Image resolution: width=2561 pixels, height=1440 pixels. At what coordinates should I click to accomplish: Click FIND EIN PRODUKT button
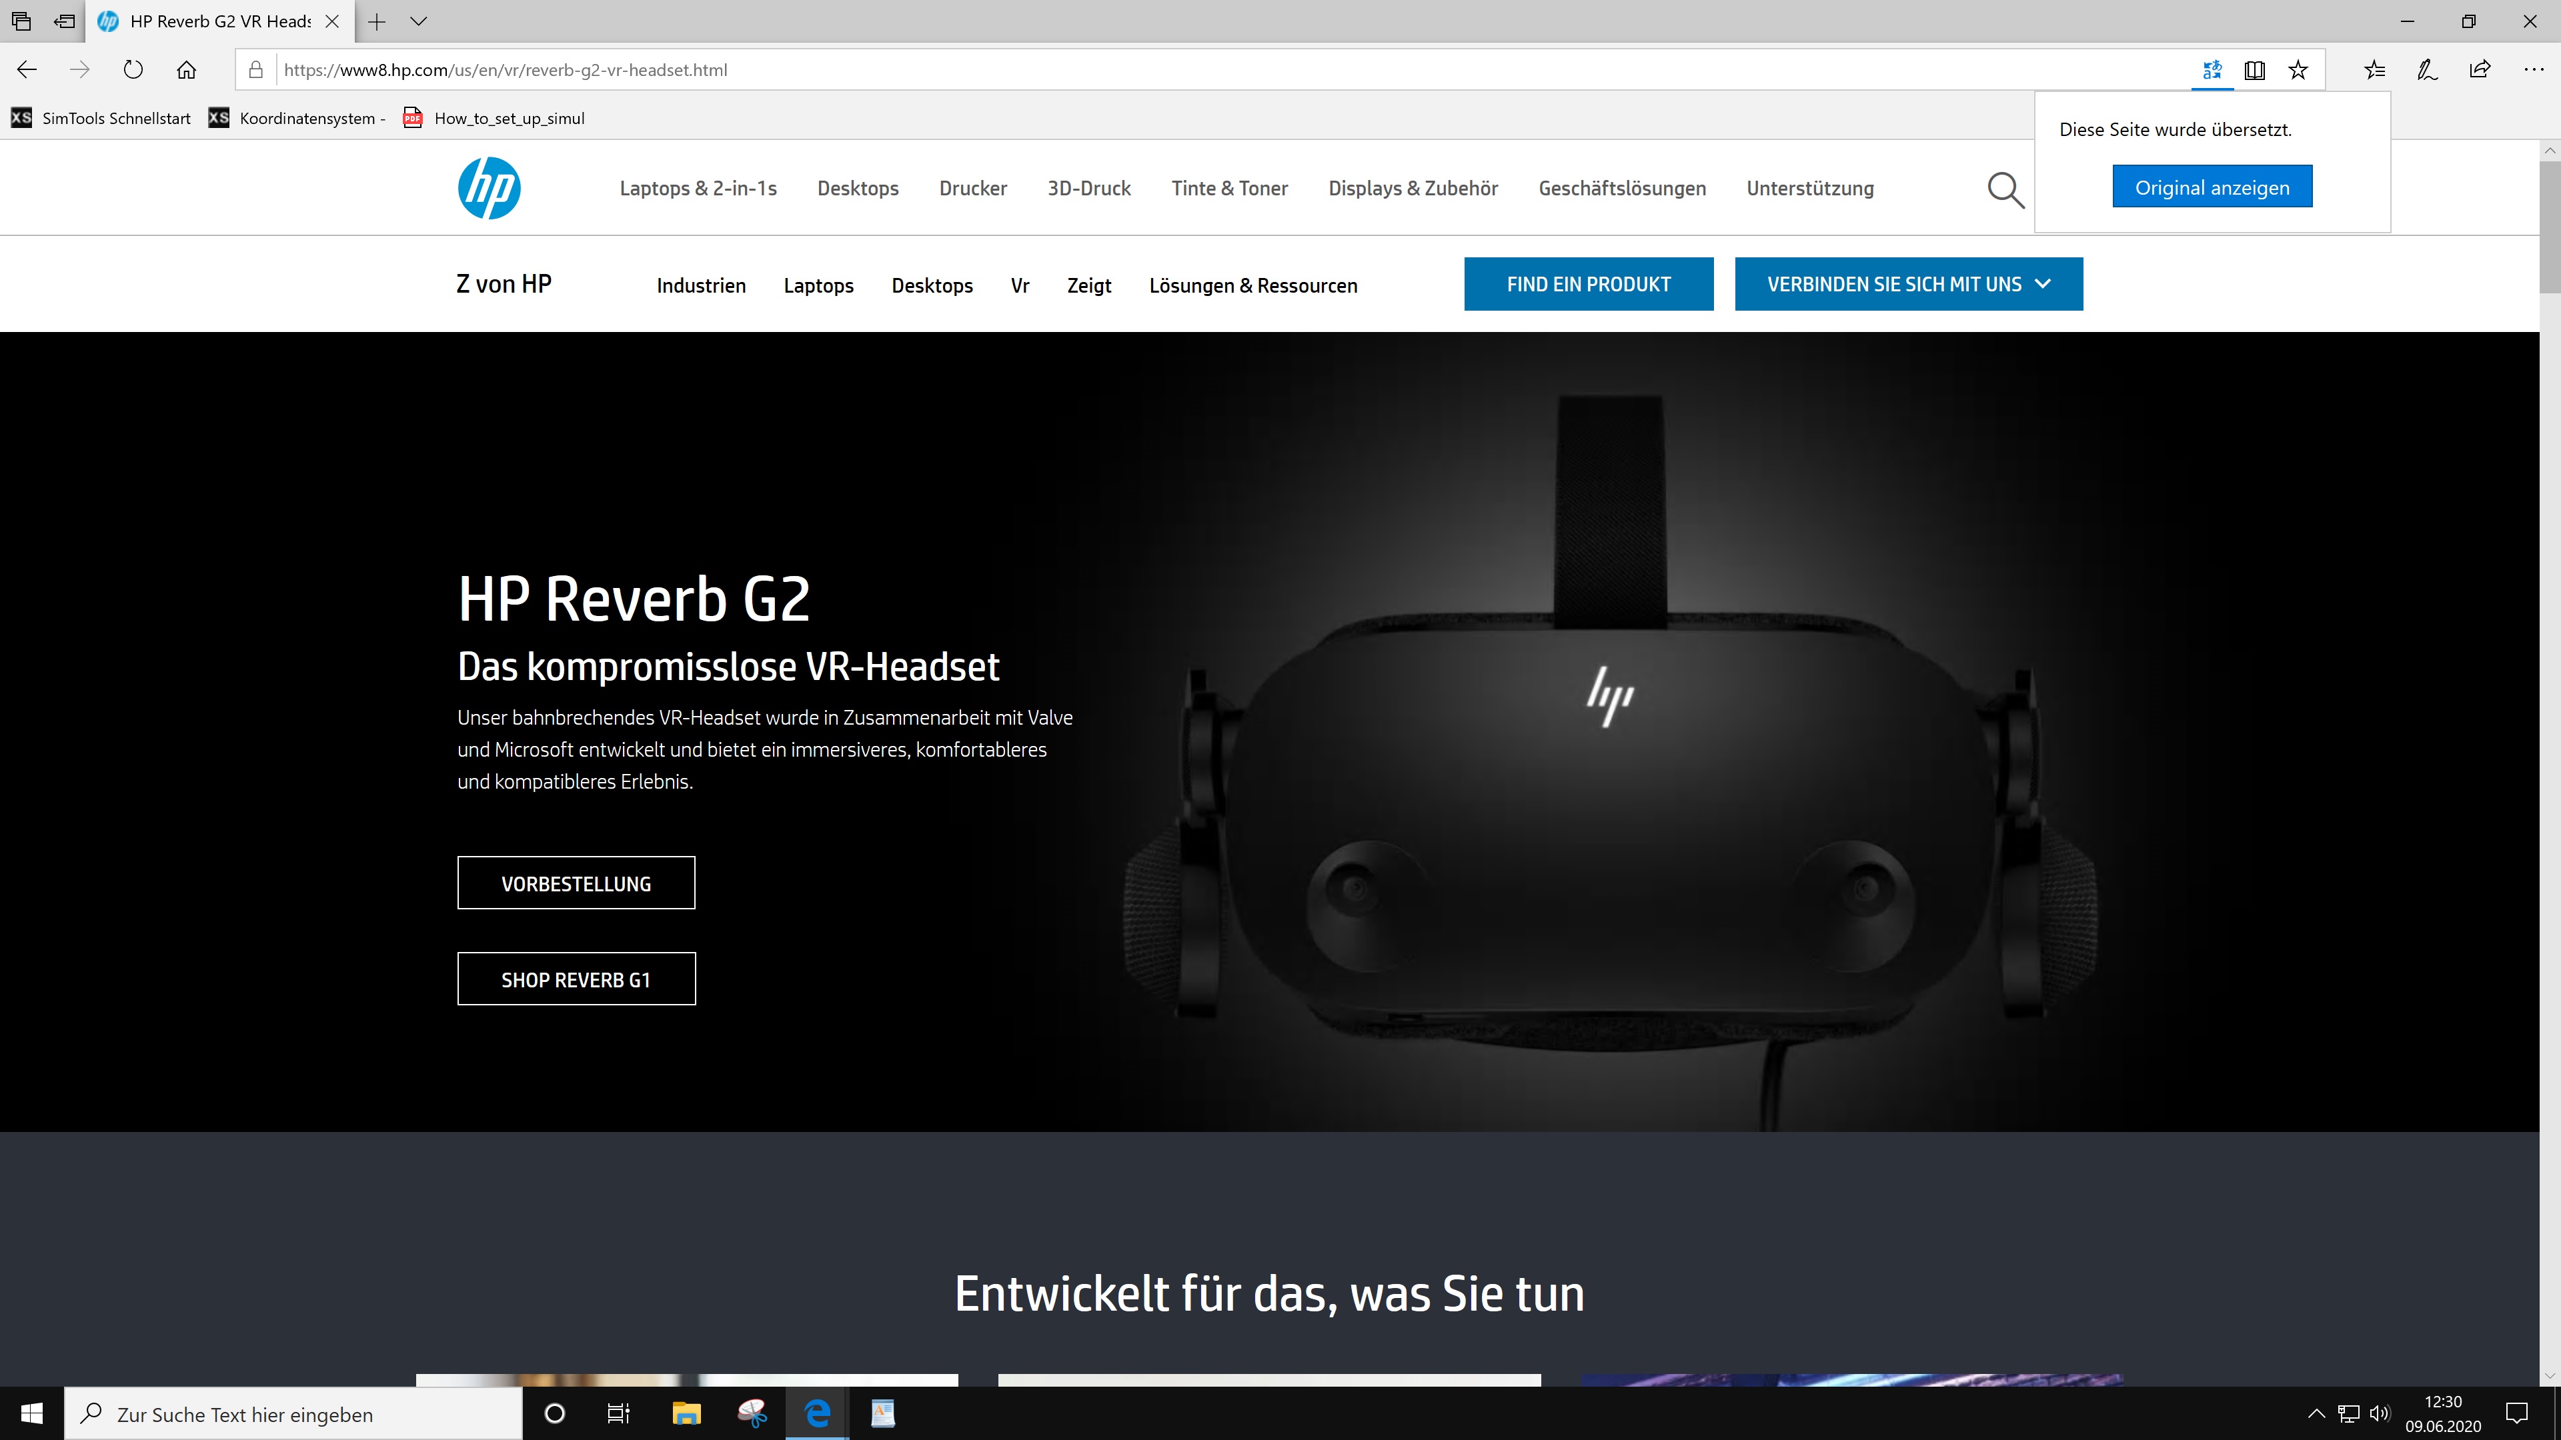tap(1589, 284)
